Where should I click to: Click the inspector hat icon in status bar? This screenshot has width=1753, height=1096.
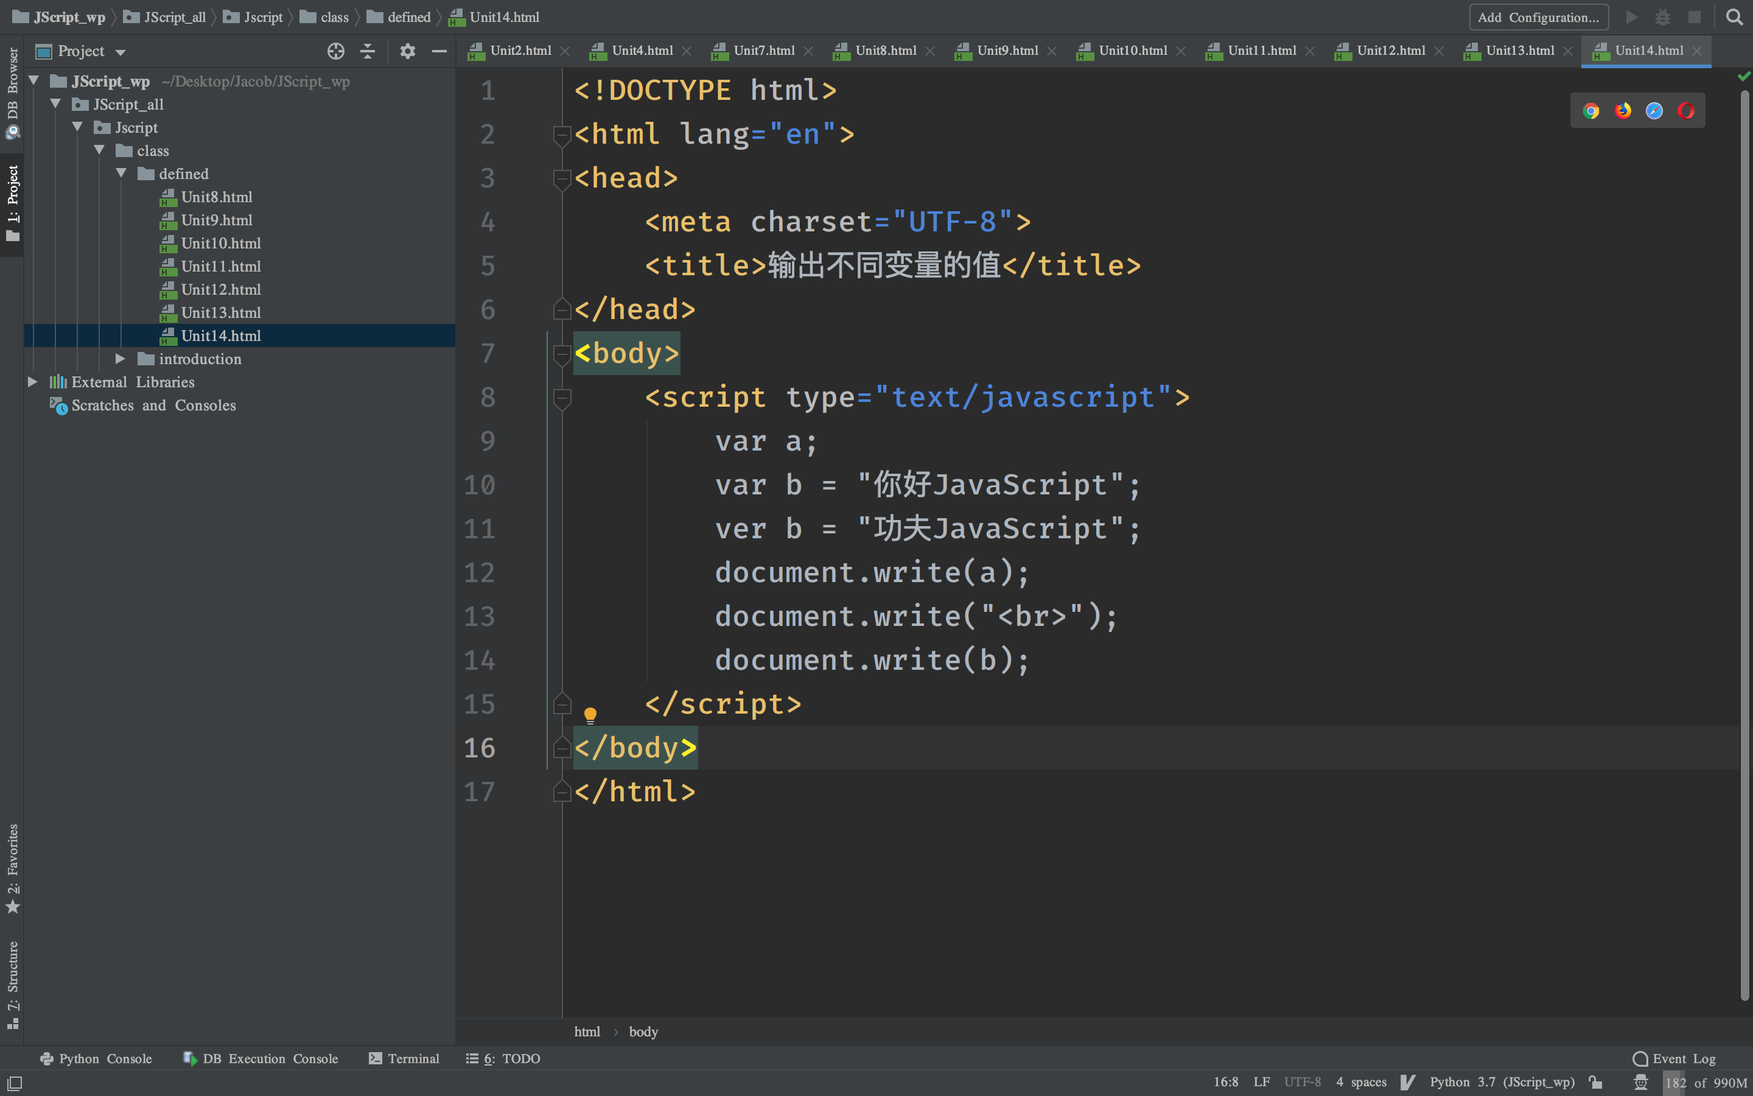[x=1641, y=1082]
